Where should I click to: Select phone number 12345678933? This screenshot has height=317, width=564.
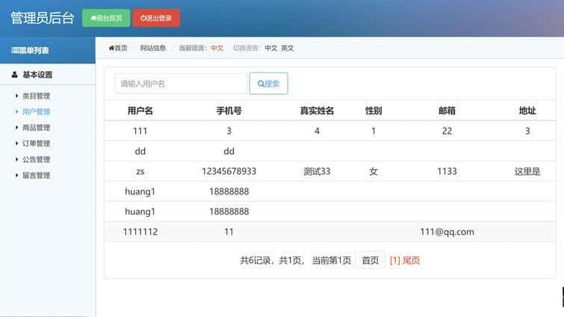229,172
